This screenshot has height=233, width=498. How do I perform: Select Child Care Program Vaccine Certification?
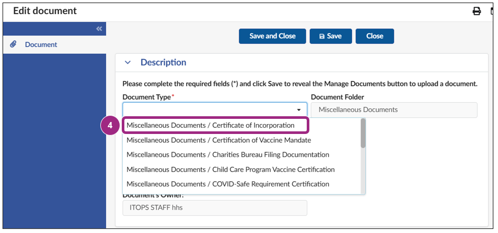(230, 169)
